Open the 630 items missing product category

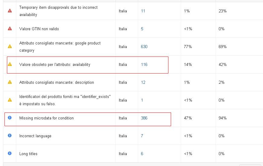pos(144,47)
